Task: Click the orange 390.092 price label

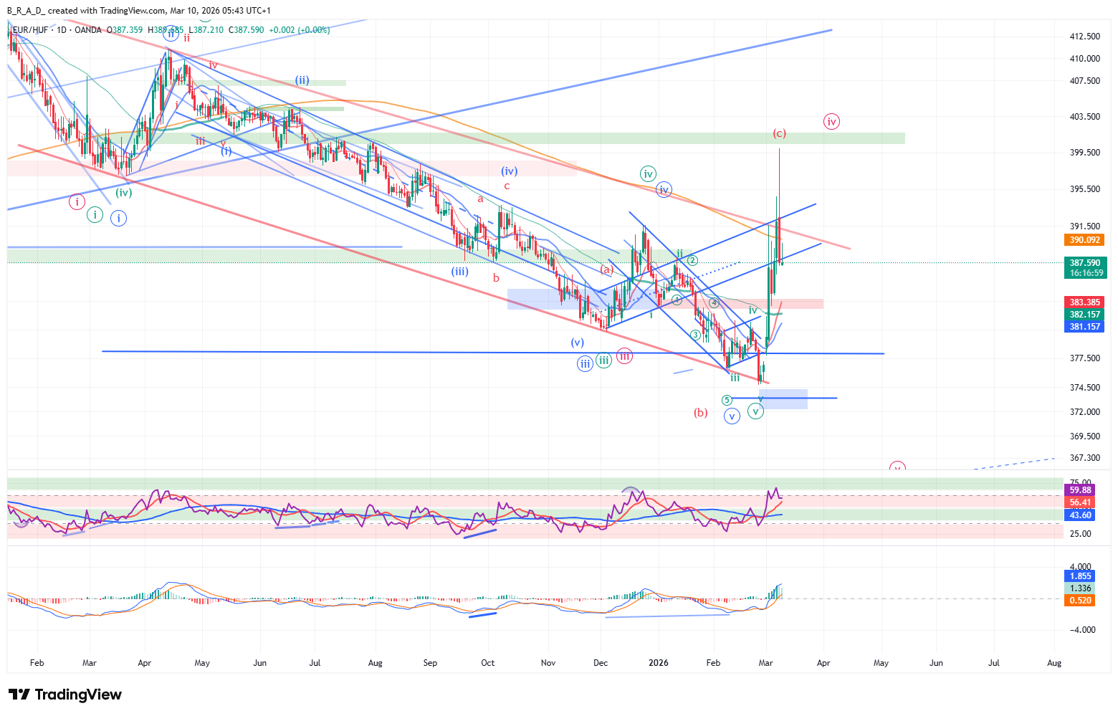Action: pos(1085,240)
